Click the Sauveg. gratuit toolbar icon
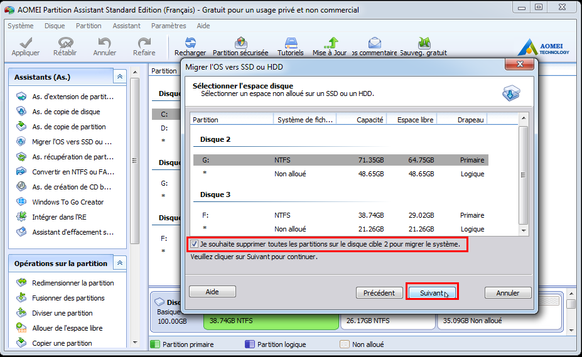Screen dimensions: 582x357 424,43
